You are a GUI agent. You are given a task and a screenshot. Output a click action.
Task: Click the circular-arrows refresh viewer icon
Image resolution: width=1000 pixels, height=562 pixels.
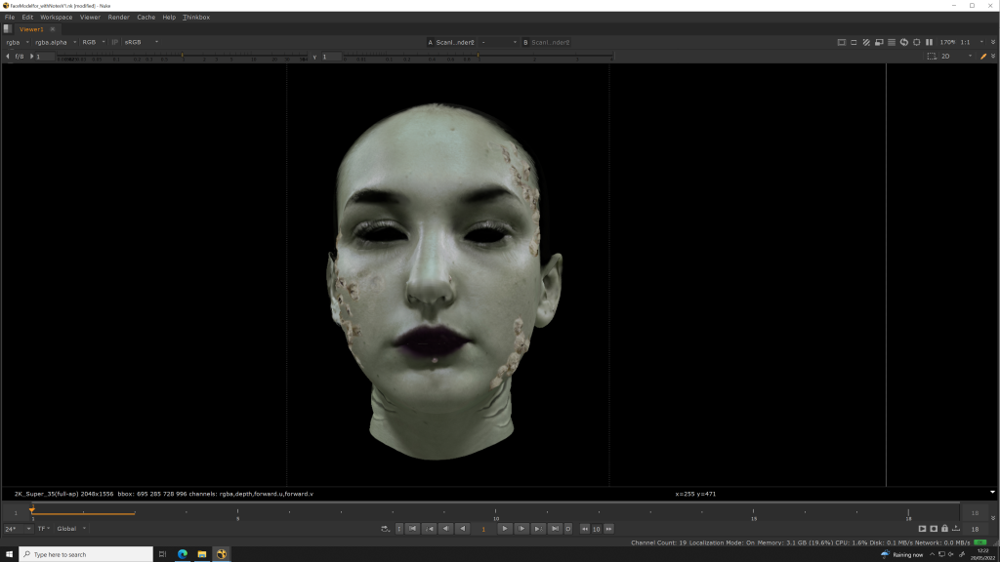point(903,42)
